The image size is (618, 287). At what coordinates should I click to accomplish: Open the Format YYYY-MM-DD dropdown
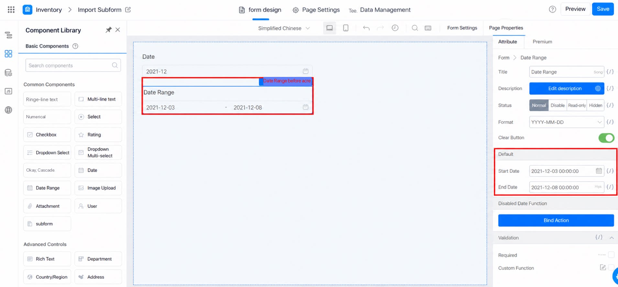click(x=566, y=122)
